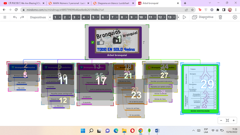The width and height of the screenshot is (240, 135).
Task: Open dropdown arrow of slide 9
Action: (x=136, y=17)
